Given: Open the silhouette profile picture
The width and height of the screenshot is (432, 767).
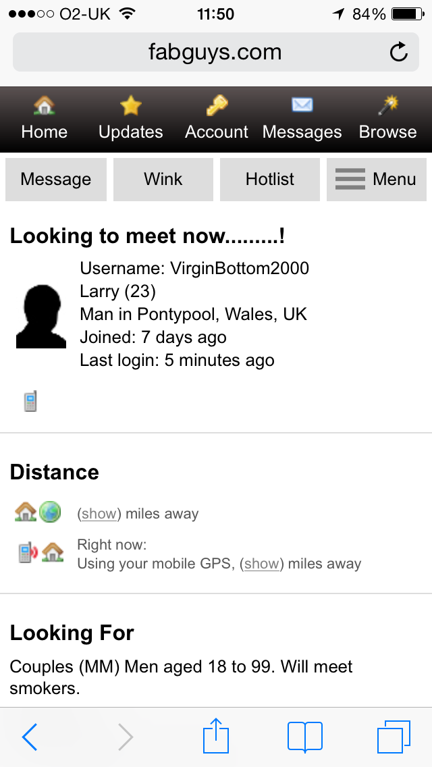Looking at the screenshot, I should (x=40, y=317).
